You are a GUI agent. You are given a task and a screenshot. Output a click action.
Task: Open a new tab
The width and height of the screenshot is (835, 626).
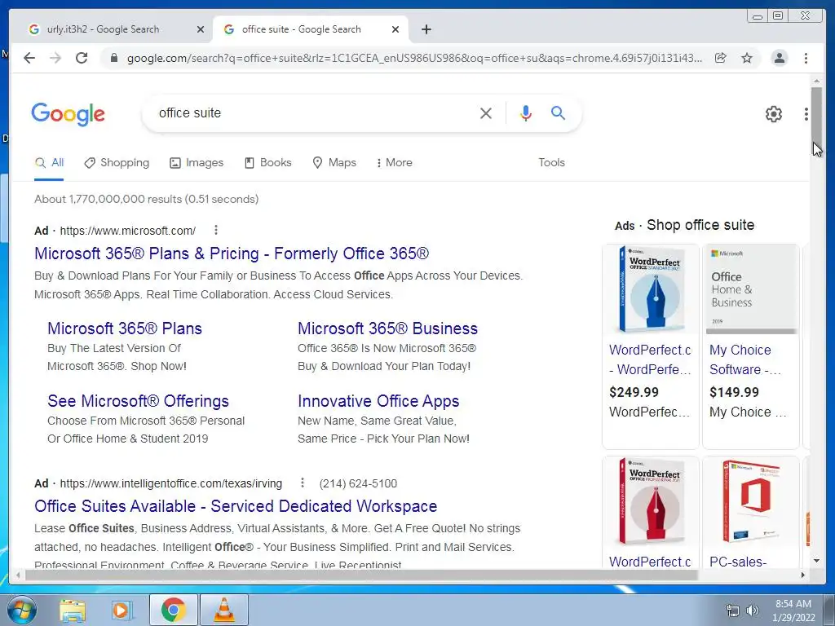426,29
